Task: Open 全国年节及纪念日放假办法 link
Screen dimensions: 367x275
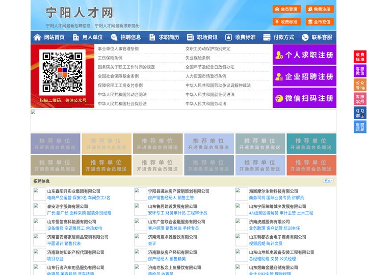Action: 210,67
